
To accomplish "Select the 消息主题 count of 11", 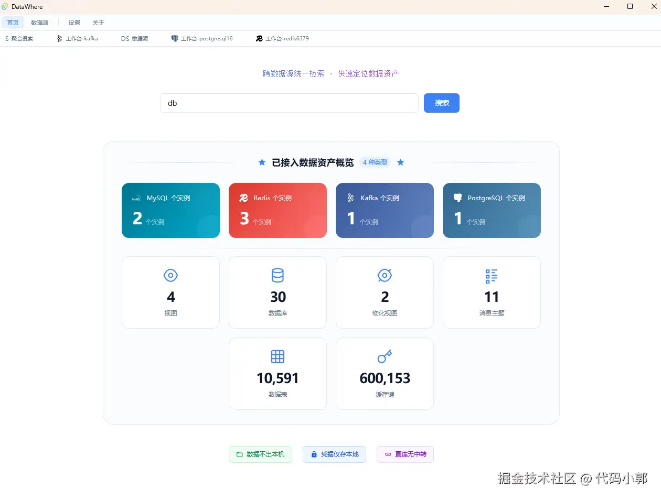I will 492,297.
